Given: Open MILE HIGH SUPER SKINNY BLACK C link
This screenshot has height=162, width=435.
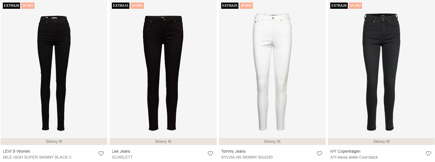Looking at the screenshot, I should pyautogui.click(x=37, y=157).
